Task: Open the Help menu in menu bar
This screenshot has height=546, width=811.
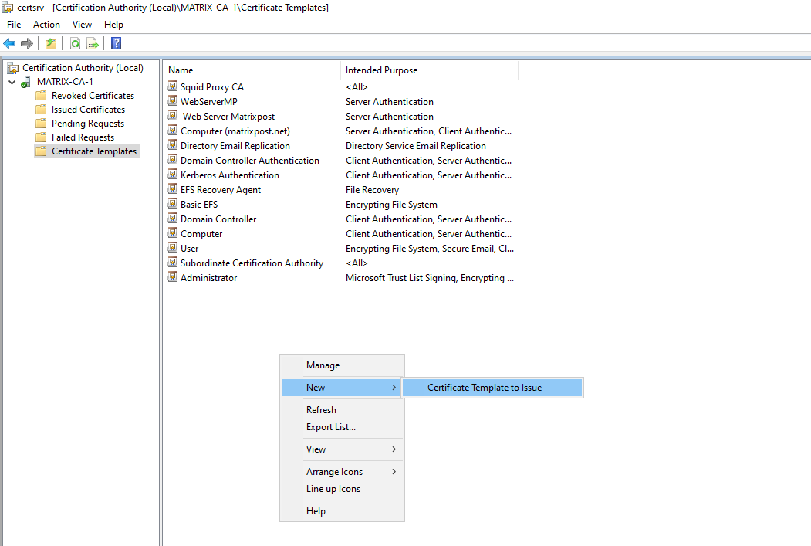Action: point(113,24)
